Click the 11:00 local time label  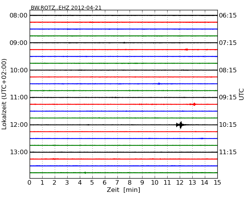19,97
